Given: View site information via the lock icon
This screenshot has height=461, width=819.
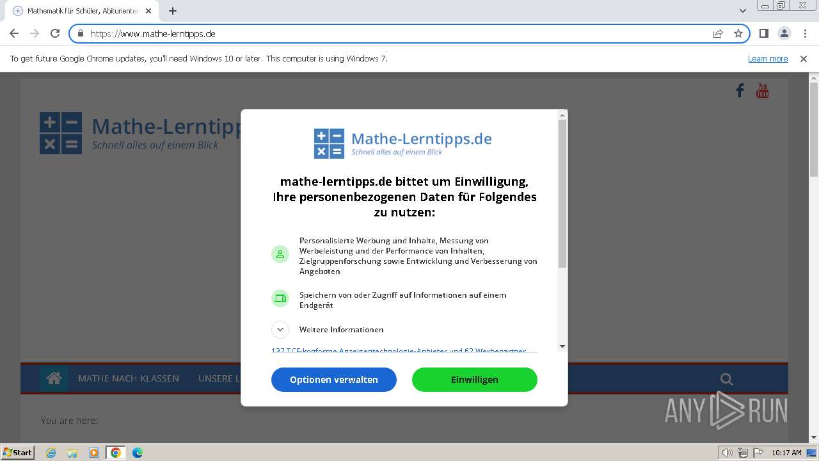Looking at the screenshot, I should pos(81,34).
